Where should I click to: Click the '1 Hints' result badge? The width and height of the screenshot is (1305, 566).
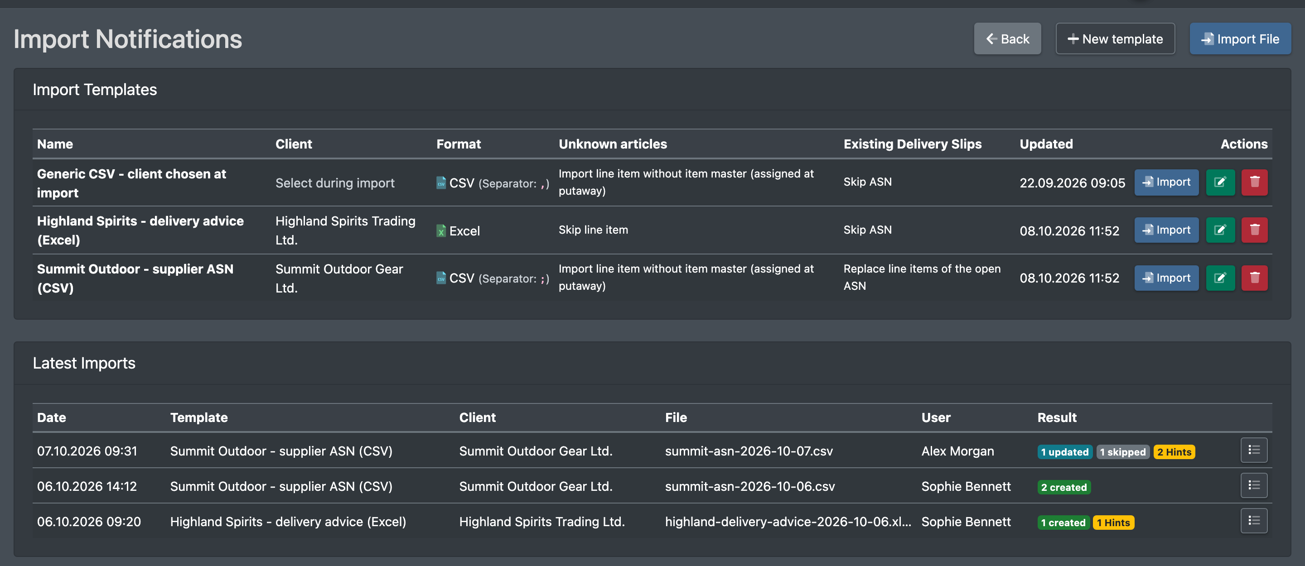1113,523
